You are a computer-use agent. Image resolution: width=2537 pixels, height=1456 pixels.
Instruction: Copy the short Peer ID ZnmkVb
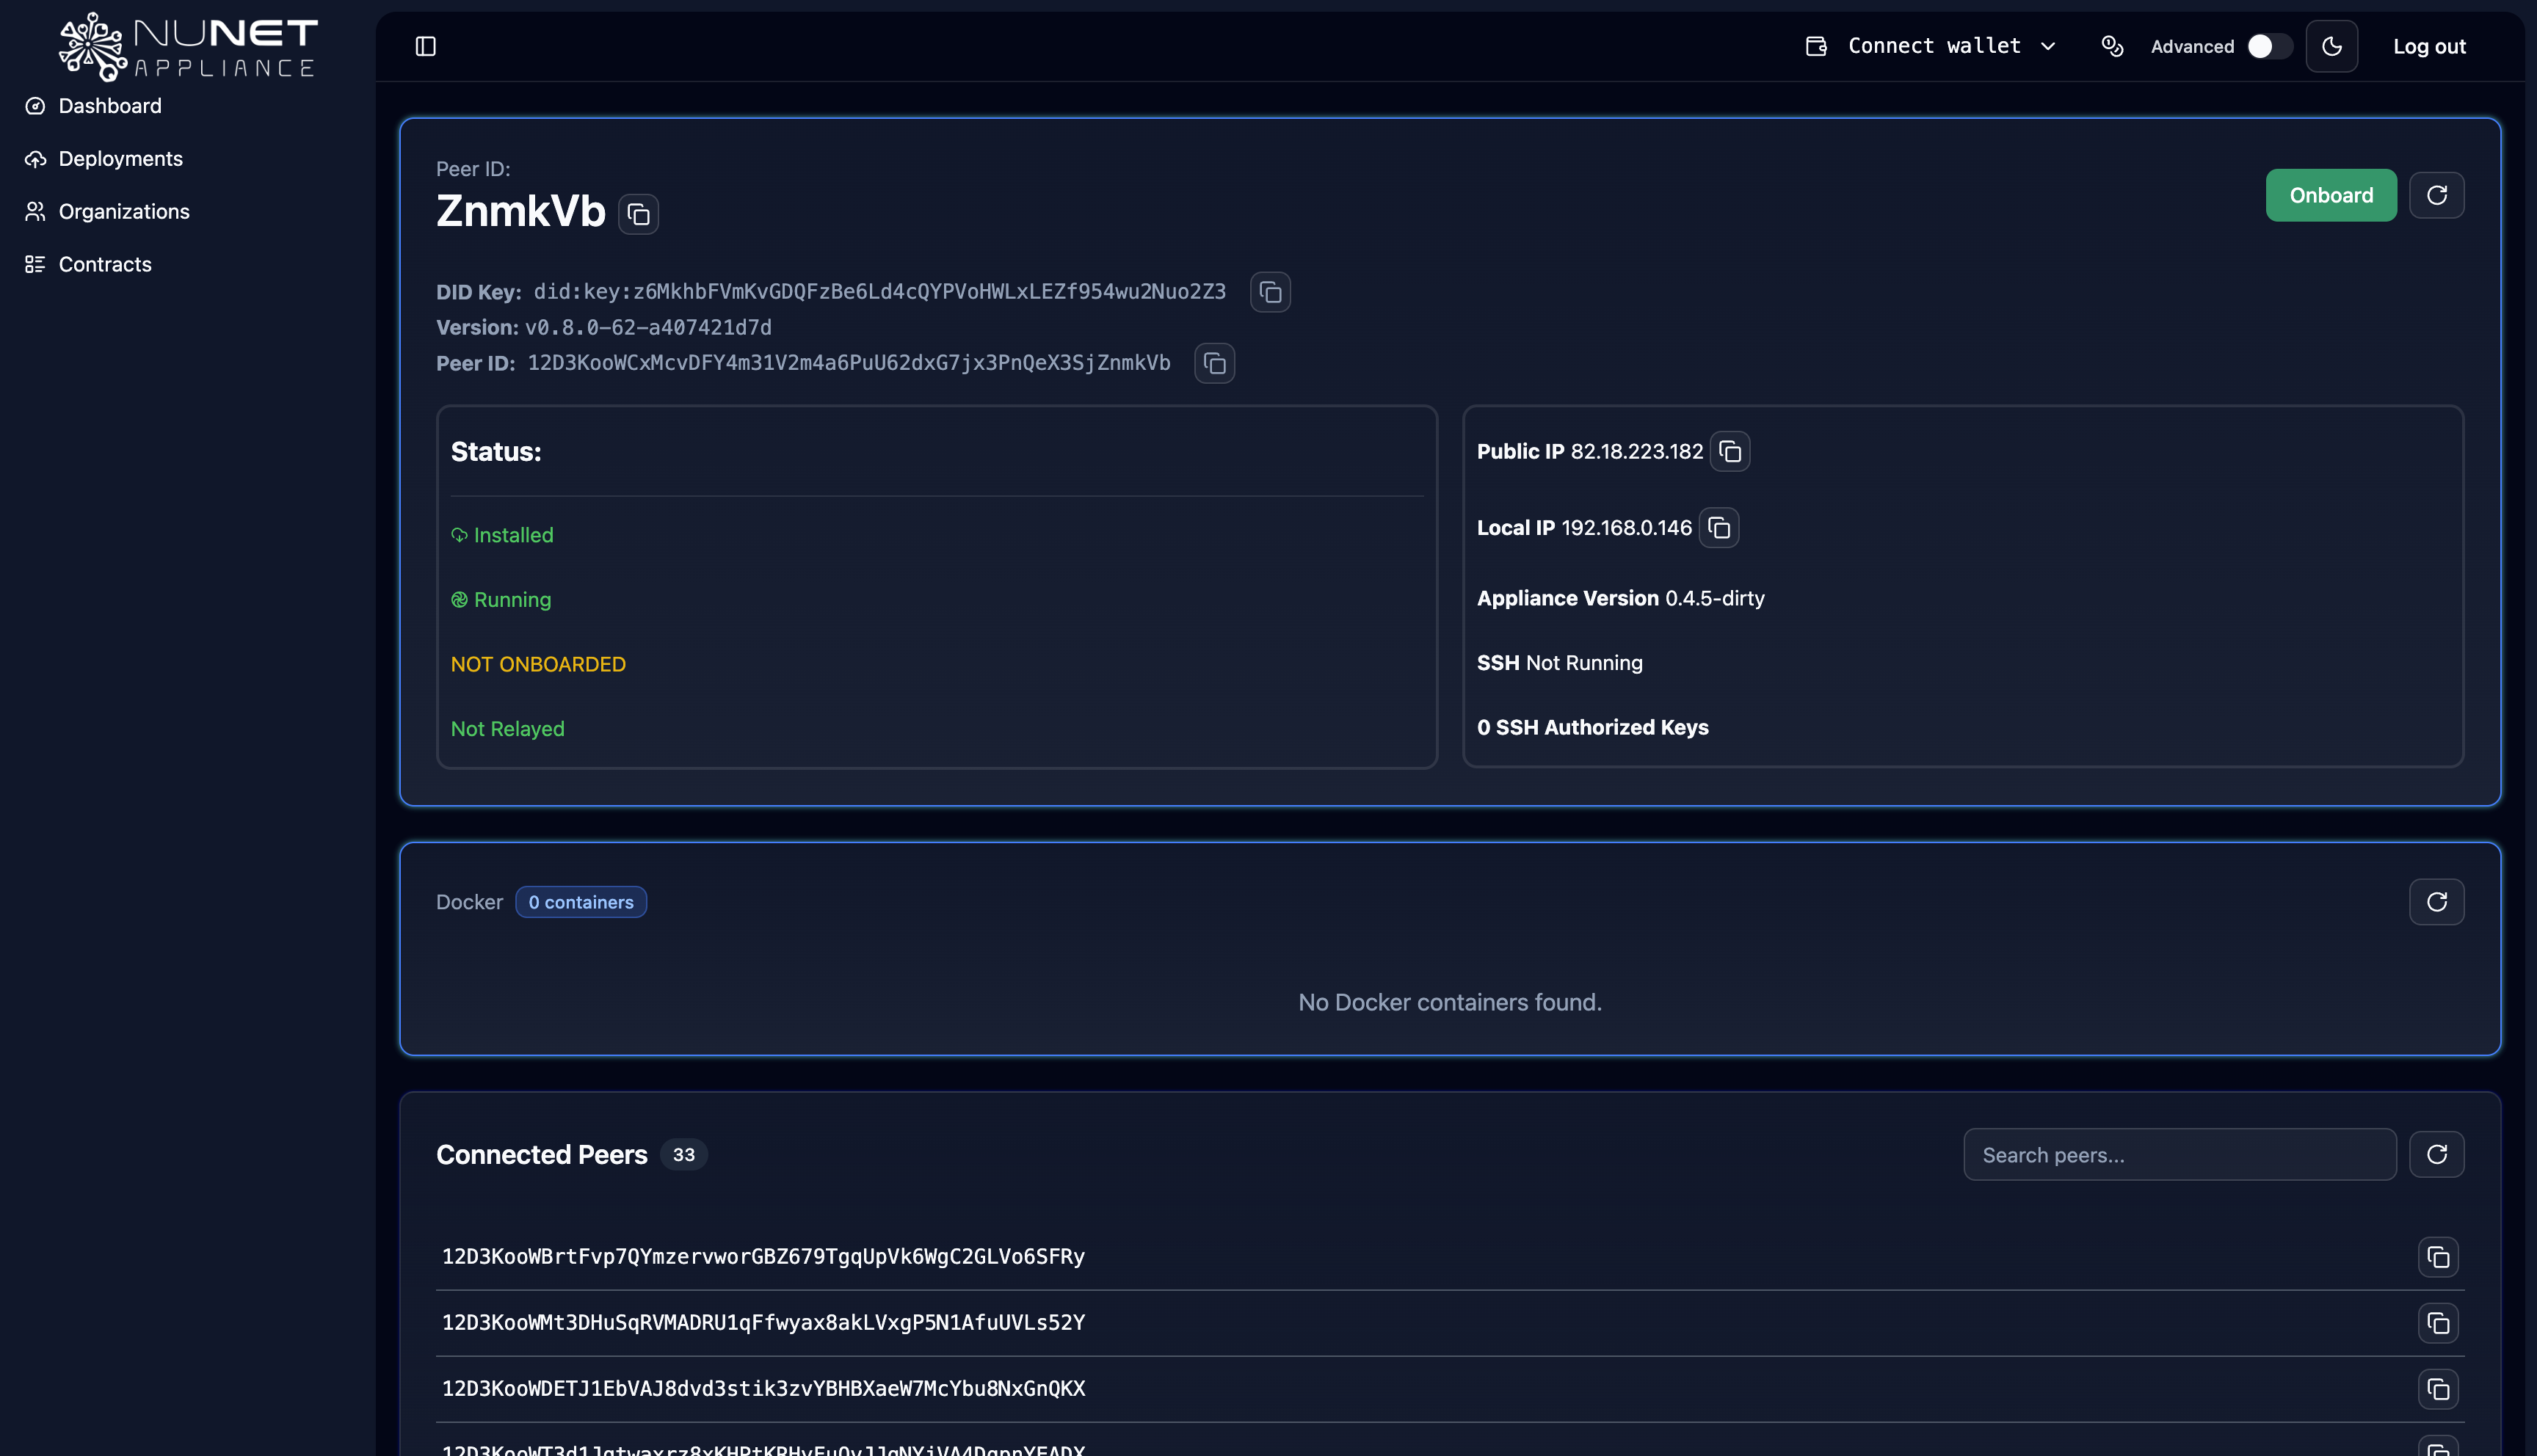tap(638, 214)
